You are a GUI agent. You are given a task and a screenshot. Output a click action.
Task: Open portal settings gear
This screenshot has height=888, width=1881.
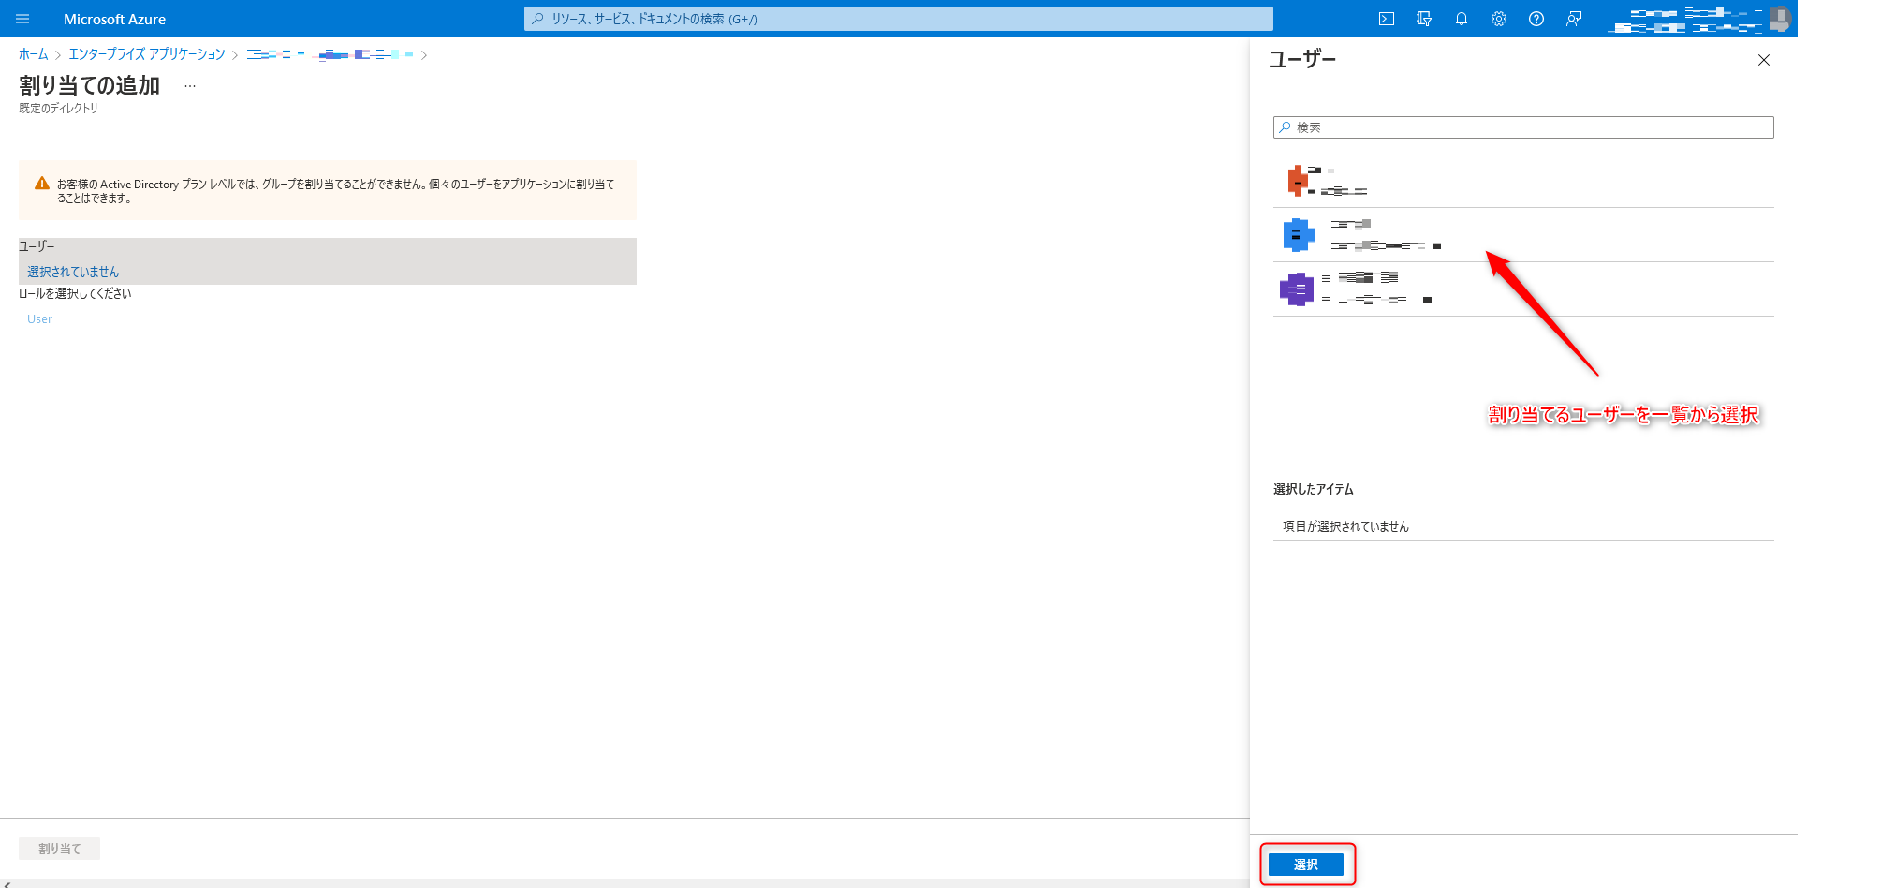click(x=1499, y=19)
